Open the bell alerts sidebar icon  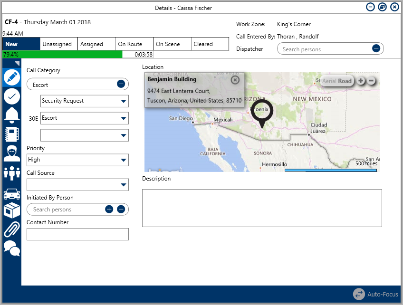coord(12,115)
